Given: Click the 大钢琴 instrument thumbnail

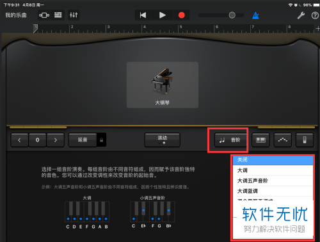Looking at the screenshot, I should 163,85.
